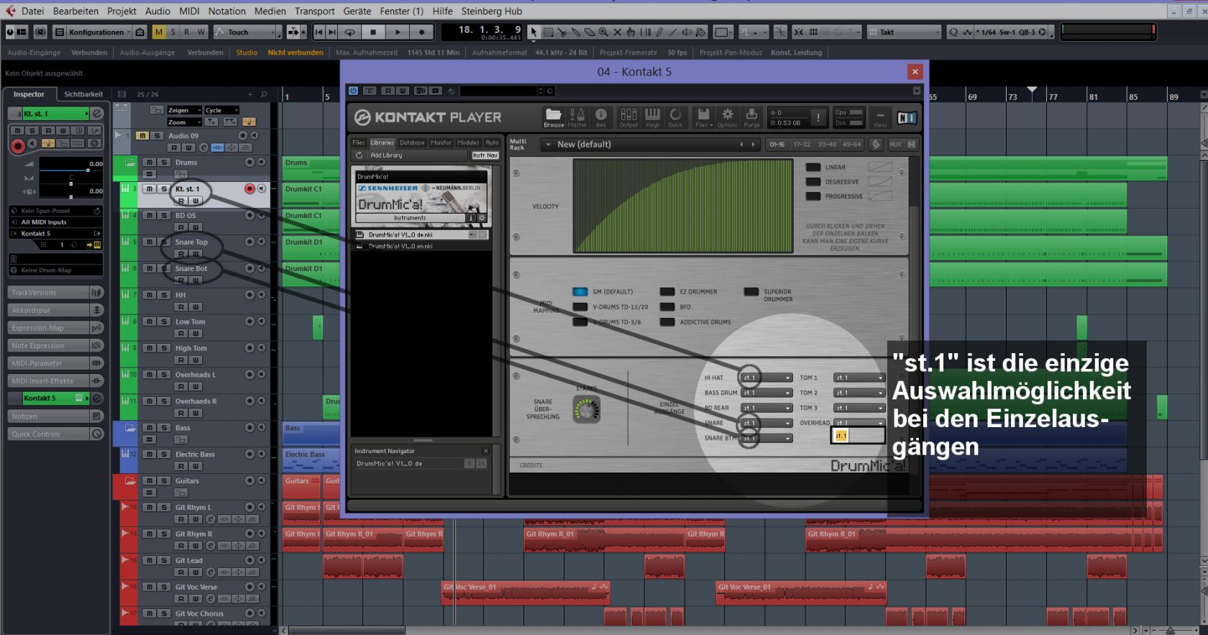The height and width of the screenshot is (635, 1208).
Task: Mute the Snare Top track
Action: pos(150,242)
